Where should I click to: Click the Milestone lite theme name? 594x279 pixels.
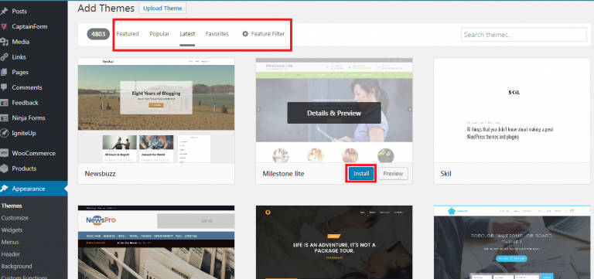click(283, 174)
